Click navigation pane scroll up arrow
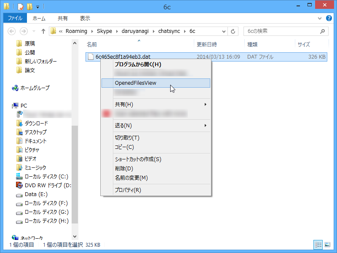Image resolution: width=337 pixels, height=253 pixels. [x=75, y=43]
